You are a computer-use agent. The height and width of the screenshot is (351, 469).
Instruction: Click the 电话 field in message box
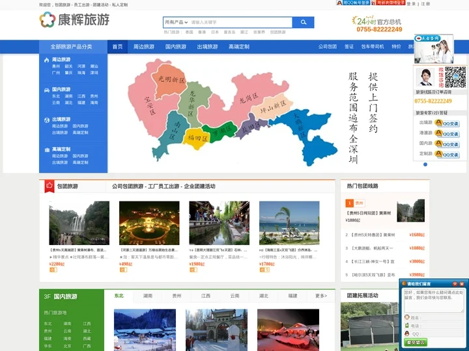[x=437, y=326]
